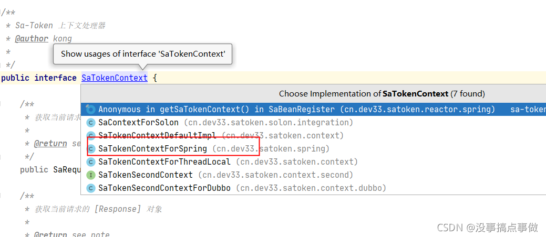
Task: Click the interface icon beside SaTokenSecondContext
Action: (90, 175)
